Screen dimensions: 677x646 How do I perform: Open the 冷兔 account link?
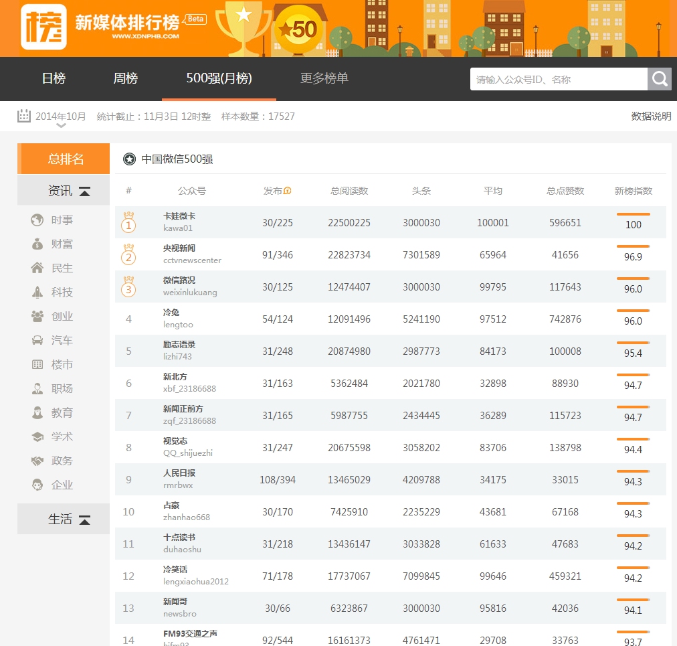pos(171,313)
